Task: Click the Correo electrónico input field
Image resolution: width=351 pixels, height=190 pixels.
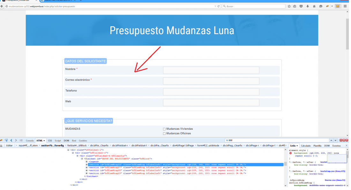Action: 211,81
